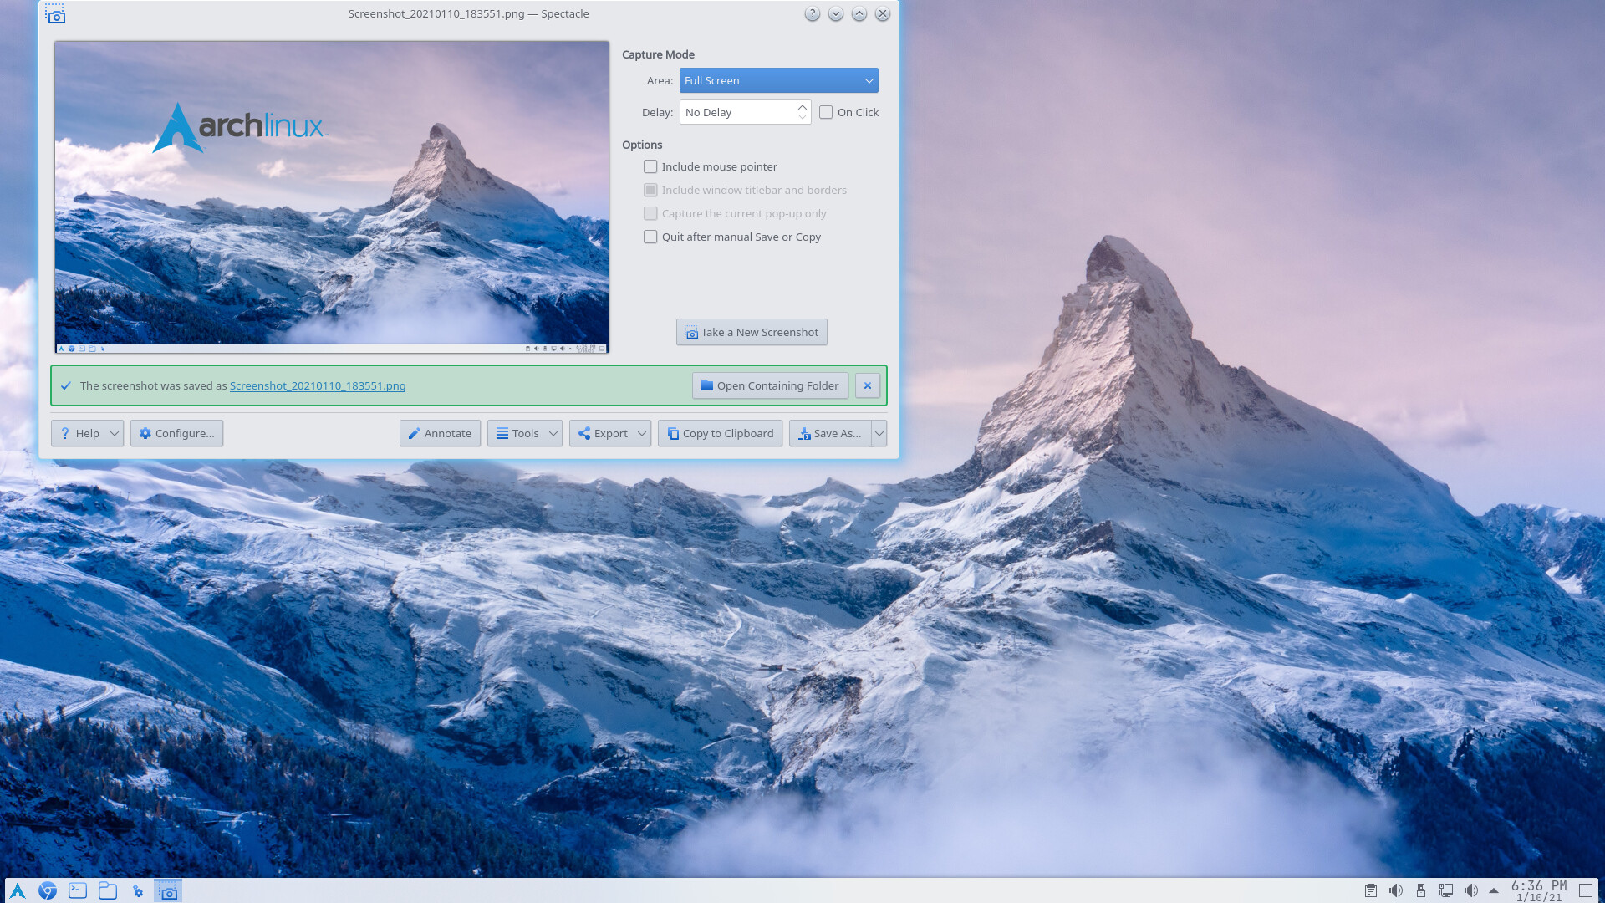Click the Delay spinner up arrow
1605x903 pixels.
tap(802, 107)
